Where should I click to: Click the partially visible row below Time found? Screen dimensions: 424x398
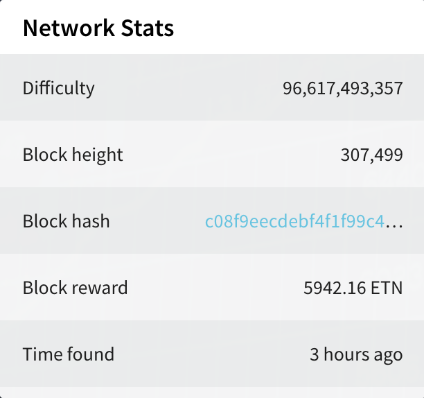coord(212,392)
